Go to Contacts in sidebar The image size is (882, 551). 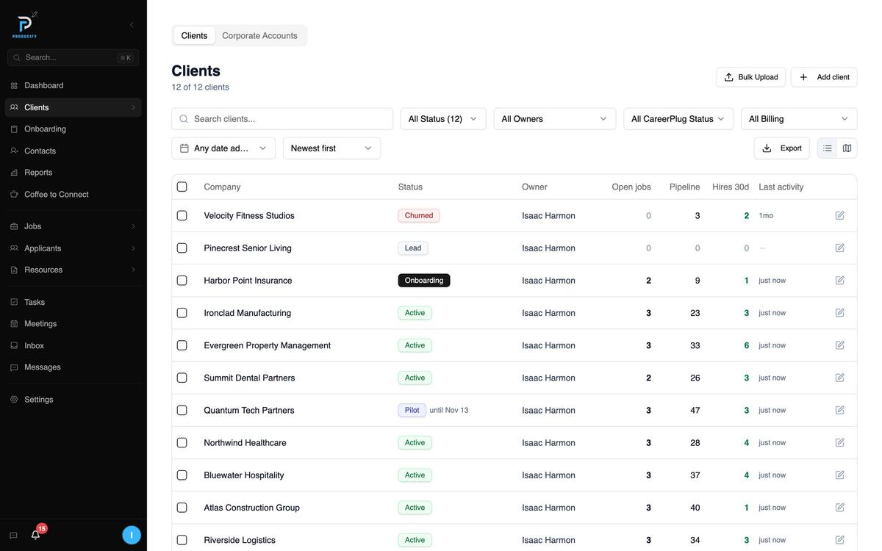click(73, 151)
